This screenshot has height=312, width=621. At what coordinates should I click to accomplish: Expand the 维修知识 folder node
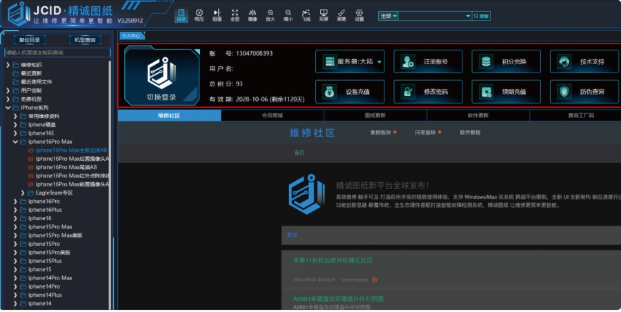click(x=8, y=65)
